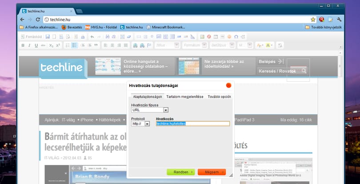Click the orange Smiley insert icon
This screenshot has height=184, width=360.
229,37
